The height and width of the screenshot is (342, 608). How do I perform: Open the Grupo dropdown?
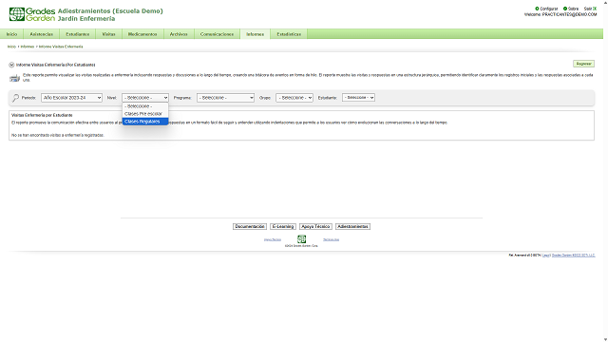(x=294, y=98)
